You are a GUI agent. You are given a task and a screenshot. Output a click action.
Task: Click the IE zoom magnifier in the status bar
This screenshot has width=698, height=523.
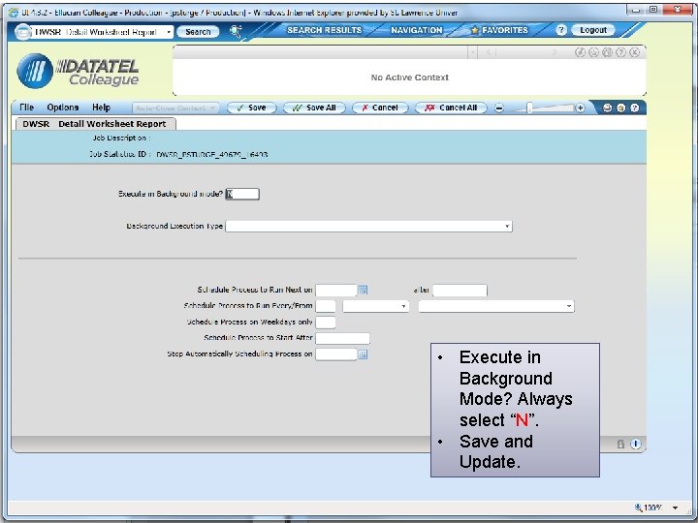pos(638,508)
